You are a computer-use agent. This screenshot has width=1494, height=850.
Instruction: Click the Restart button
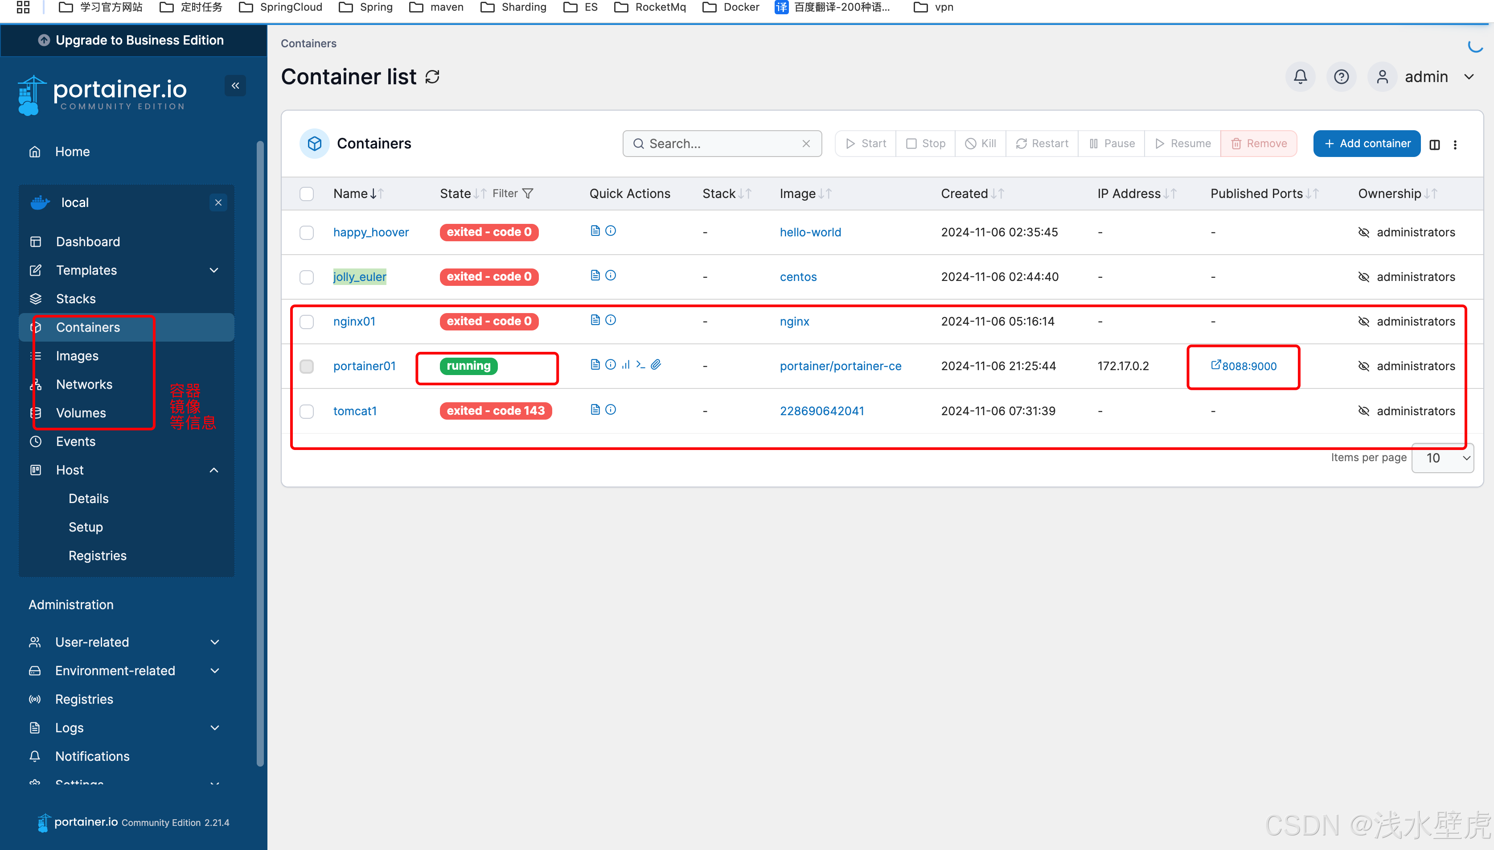click(x=1042, y=144)
